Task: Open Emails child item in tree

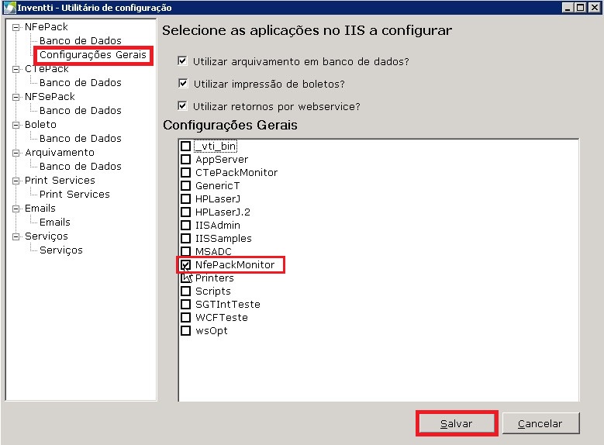Action: tap(54, 222)
